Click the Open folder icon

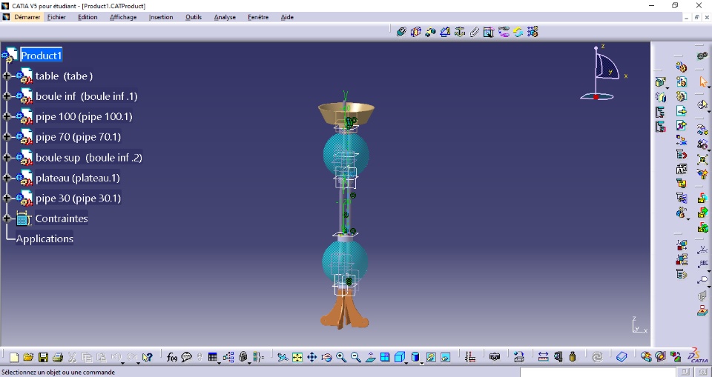(28, 358)
